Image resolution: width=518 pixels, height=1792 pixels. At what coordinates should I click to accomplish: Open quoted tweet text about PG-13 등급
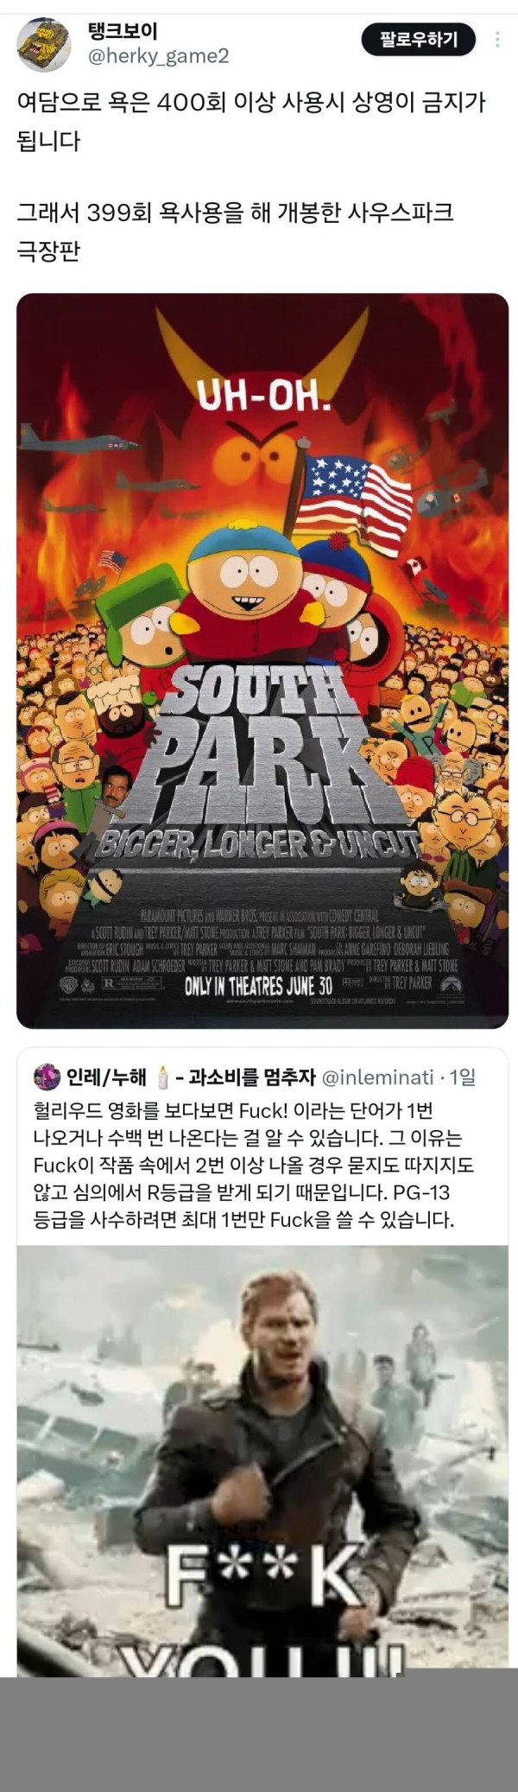click(x=254, y=1165)
